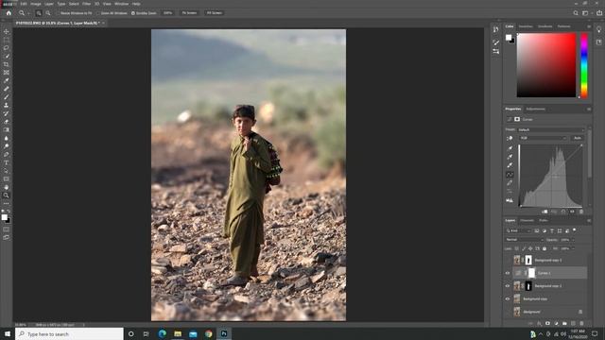This screenshot has height=340, width=605.
Task: Toggle Curves adjustment visibility in Properties panel
Action: click(x=572, y=212)
